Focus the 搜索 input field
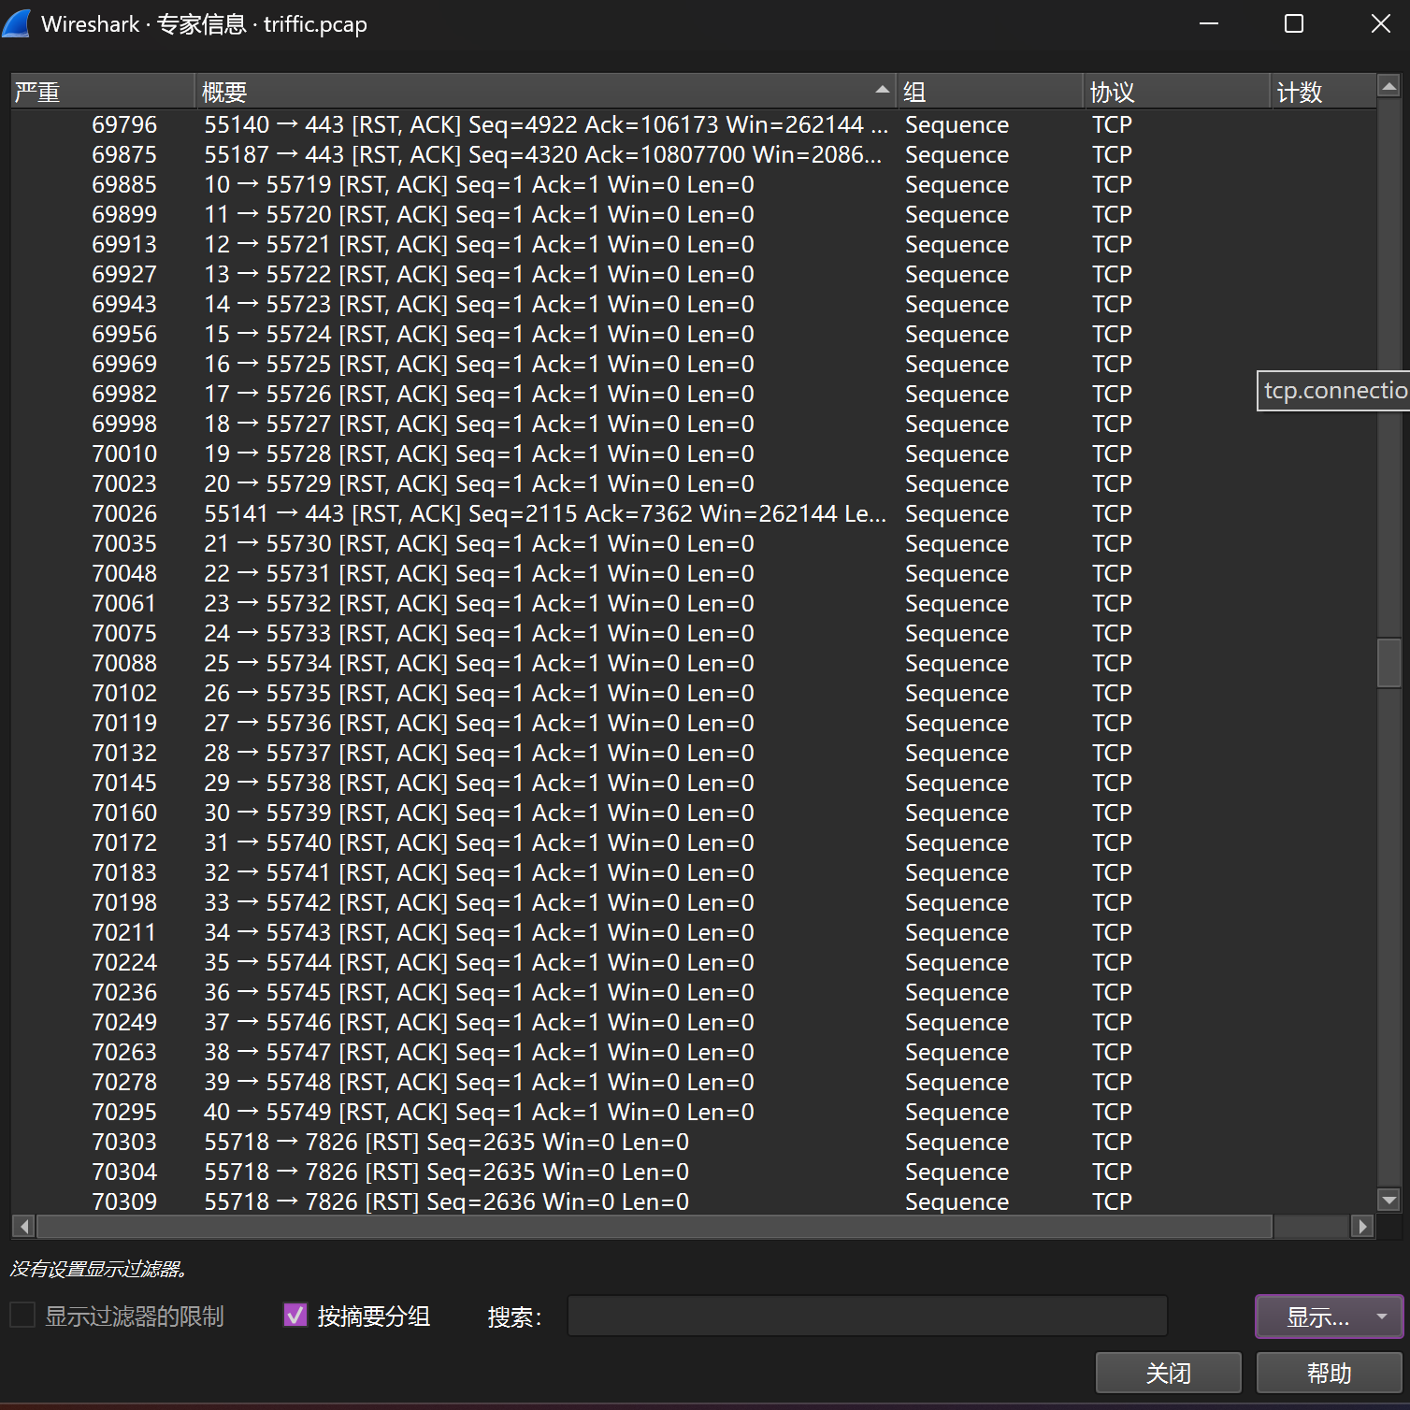Image resolution: width=1410 pixels, height=1410 pixels. (868, 1316)
